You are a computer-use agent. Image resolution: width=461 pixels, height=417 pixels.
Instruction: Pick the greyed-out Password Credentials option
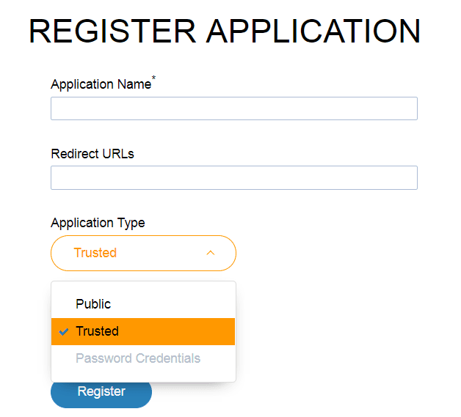138,358
